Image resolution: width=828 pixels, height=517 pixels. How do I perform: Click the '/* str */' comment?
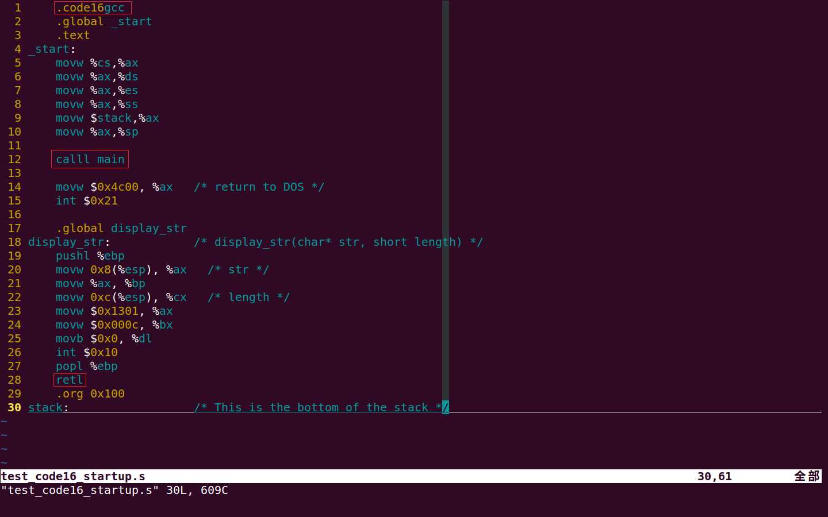tap(239, 269)
